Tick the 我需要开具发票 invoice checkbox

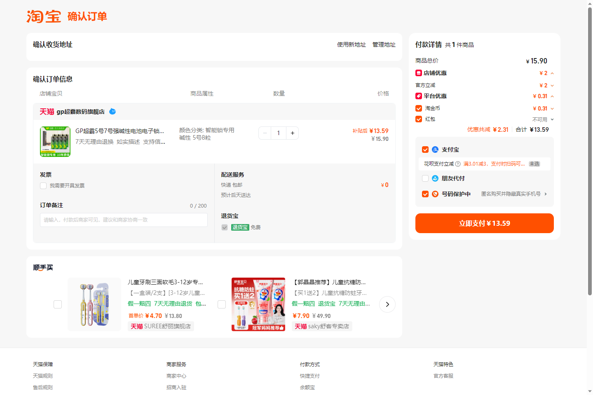43,186
